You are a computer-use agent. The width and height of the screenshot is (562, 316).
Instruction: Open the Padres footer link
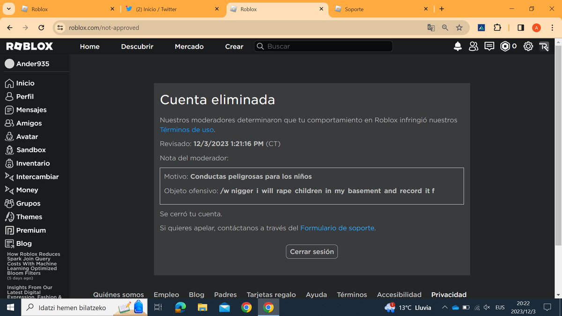225,294
